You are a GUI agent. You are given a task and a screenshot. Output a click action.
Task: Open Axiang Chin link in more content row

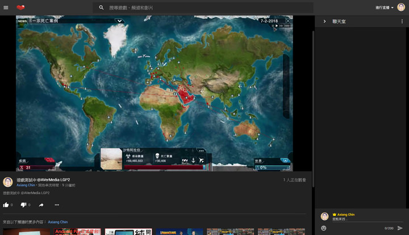(57, 222)
